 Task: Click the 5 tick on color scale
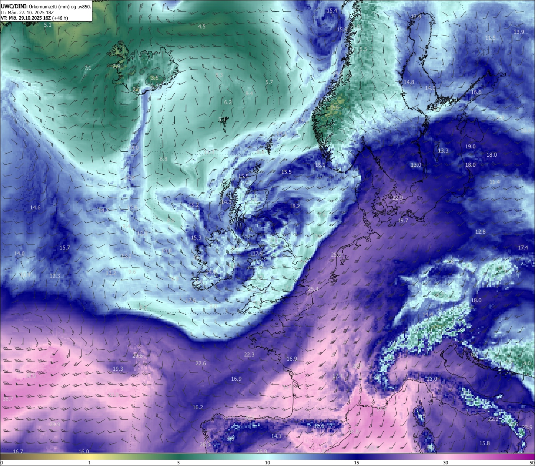tap(178, 463)
